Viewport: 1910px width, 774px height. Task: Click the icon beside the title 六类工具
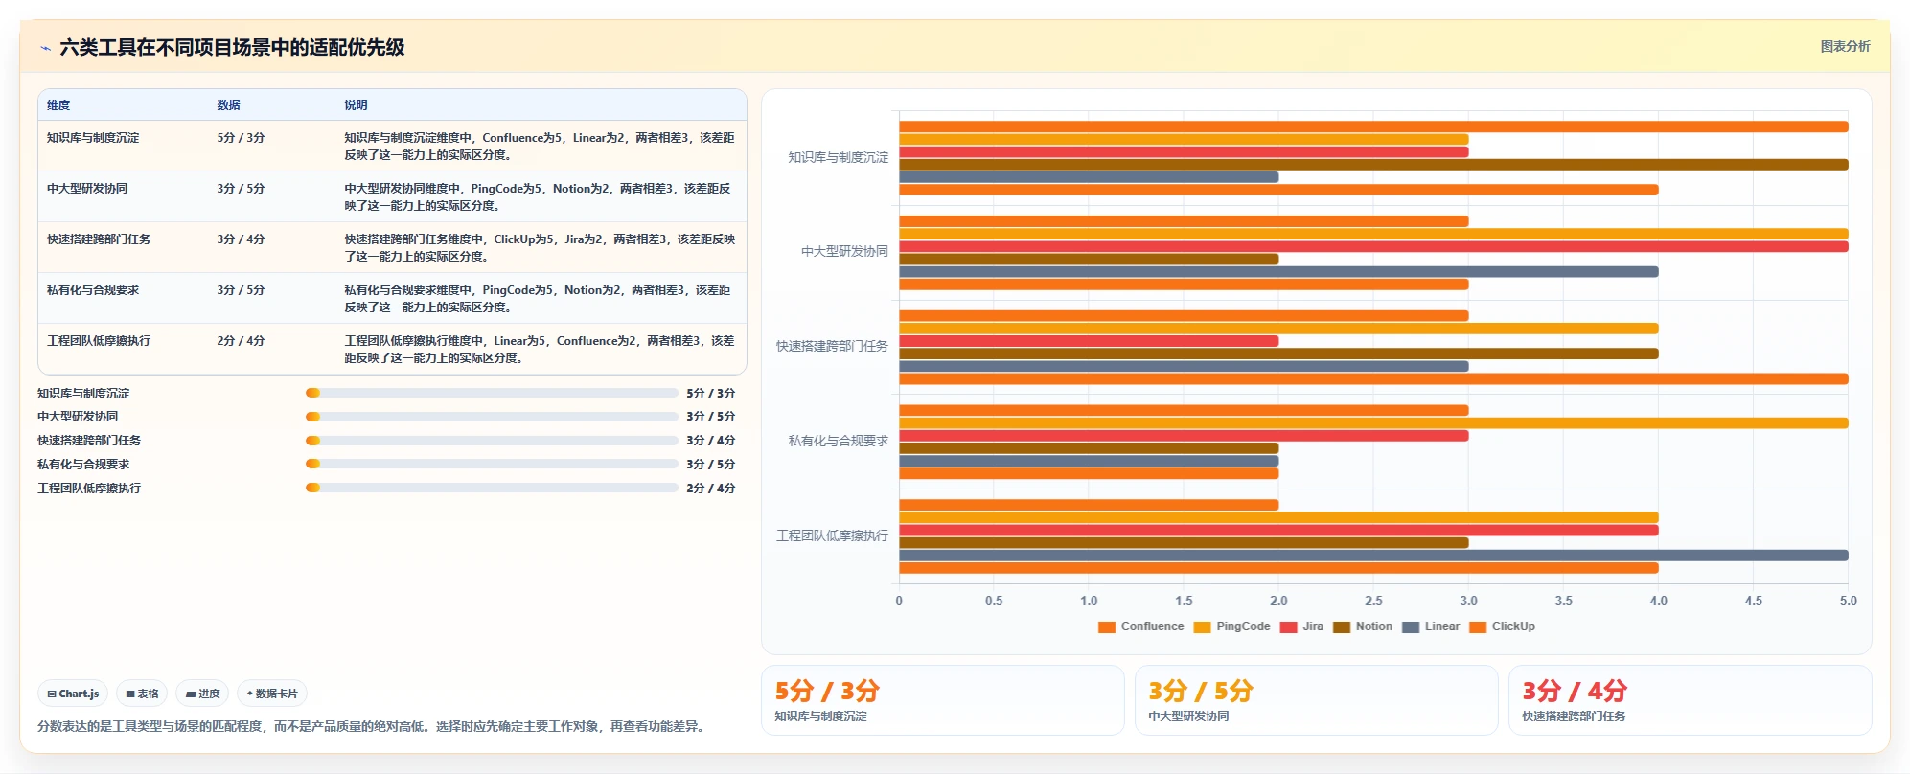pos(45,48)
